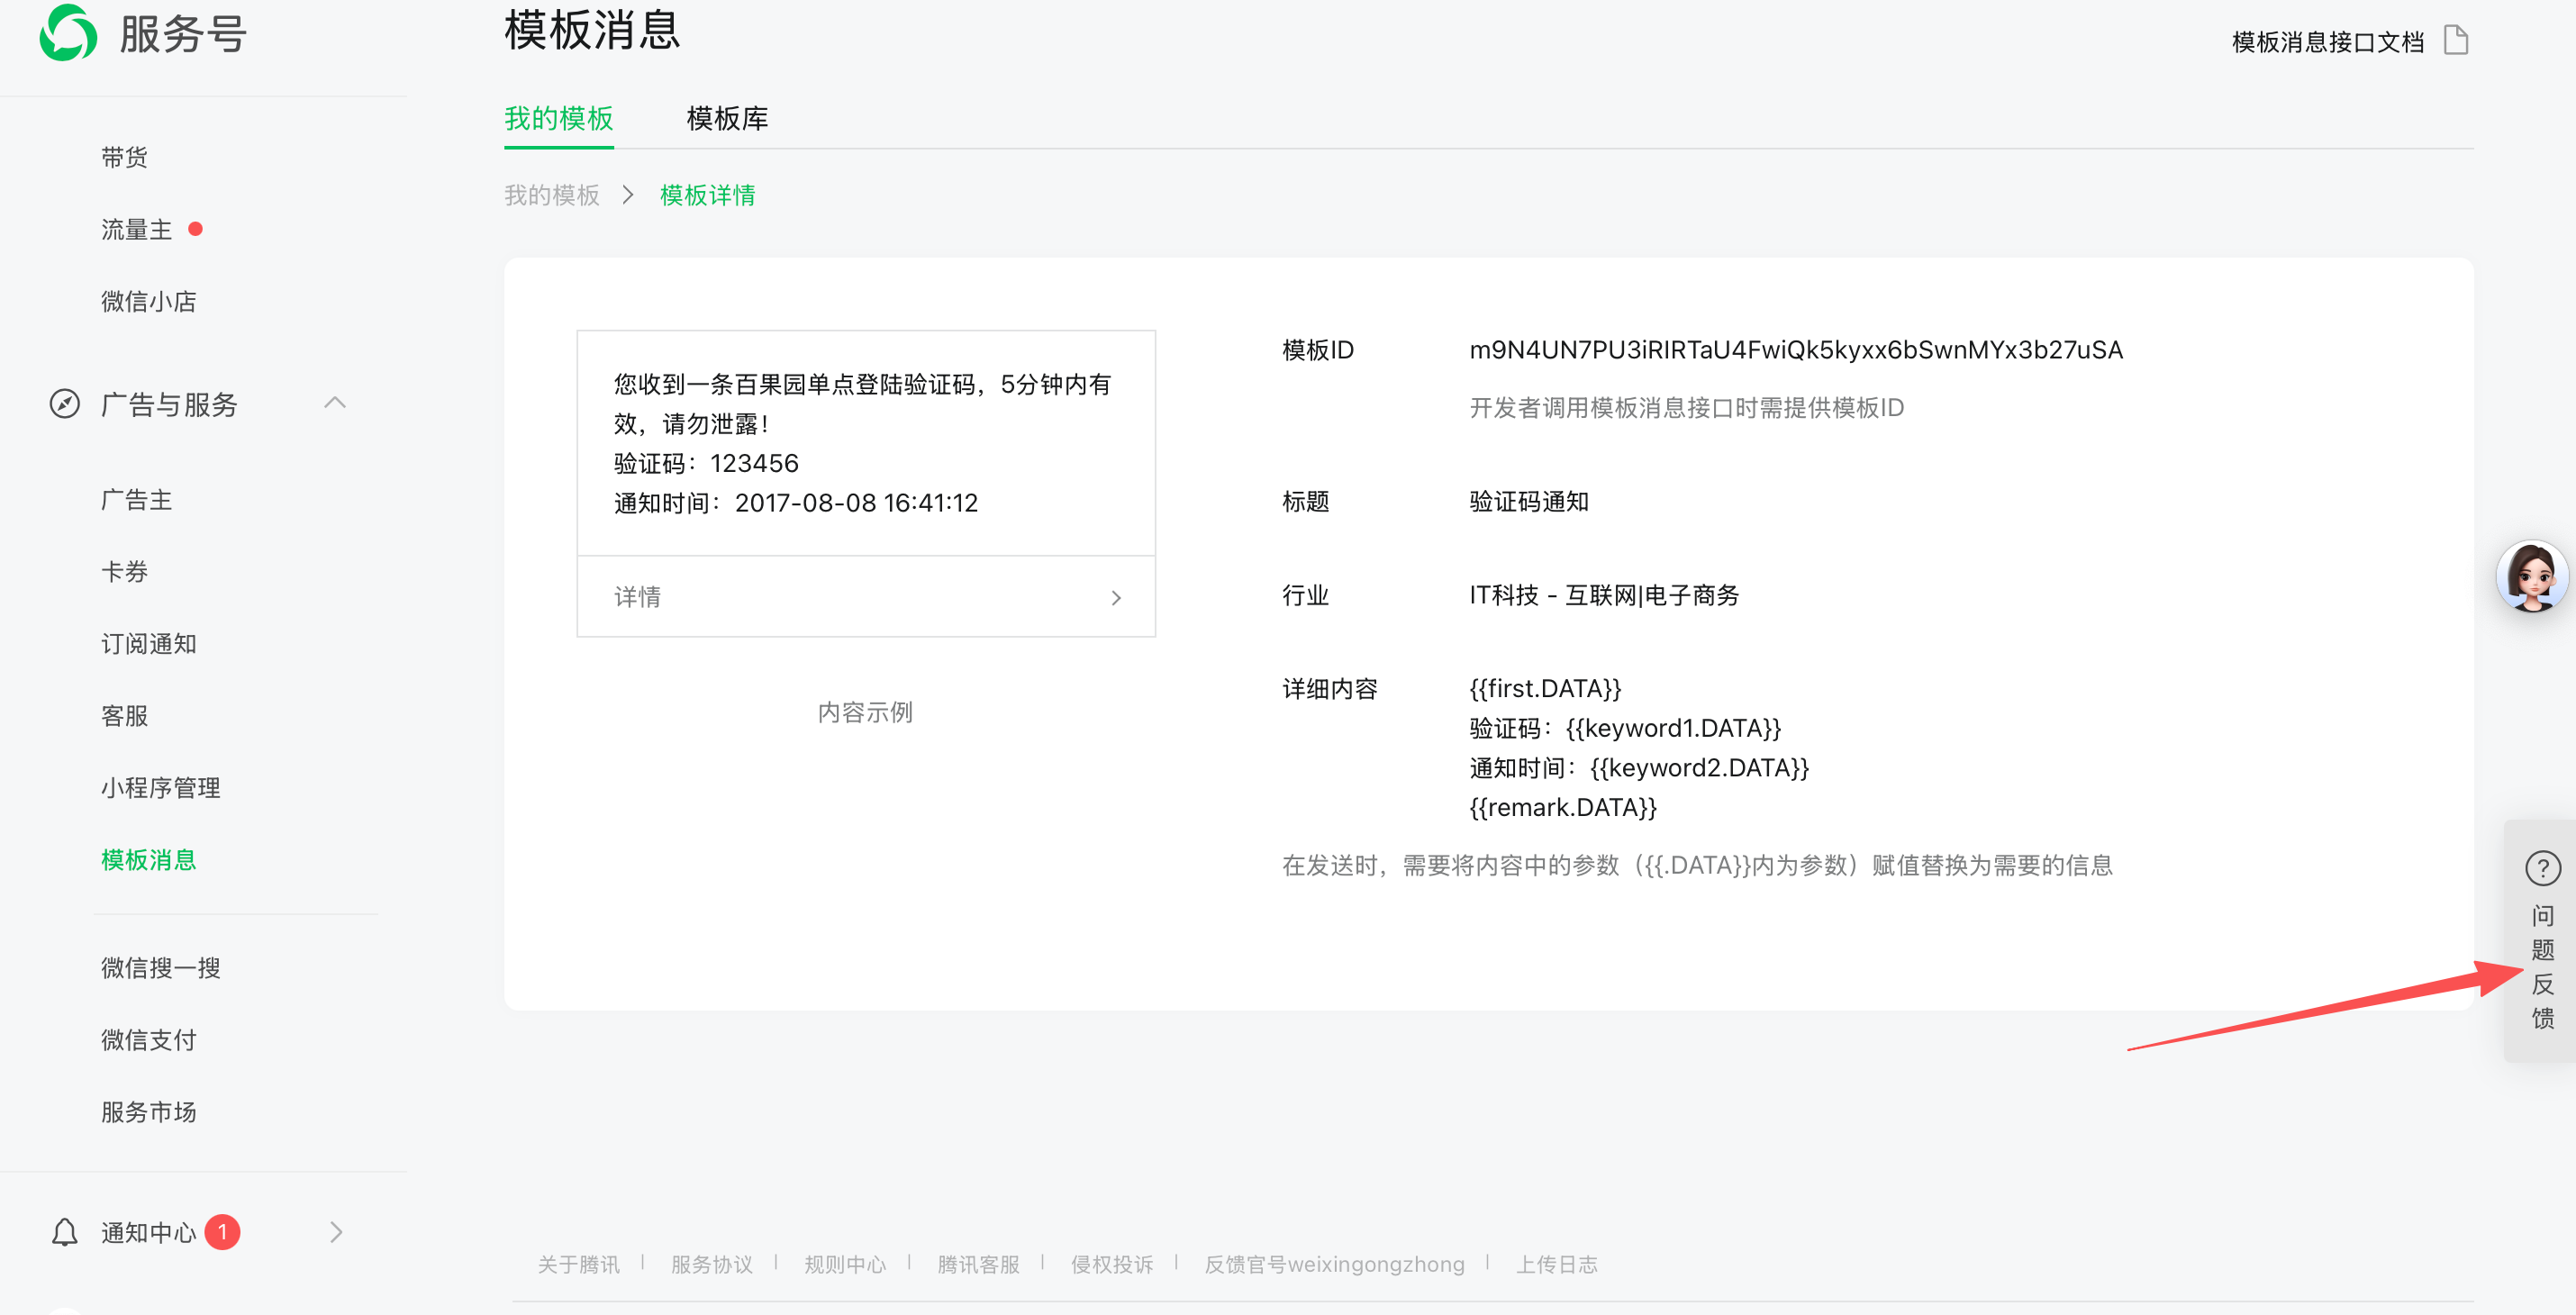Screen dimensions: 2576x1315
Task: Click the question mark 问题反馈 icon
Action: [2542, 868]
